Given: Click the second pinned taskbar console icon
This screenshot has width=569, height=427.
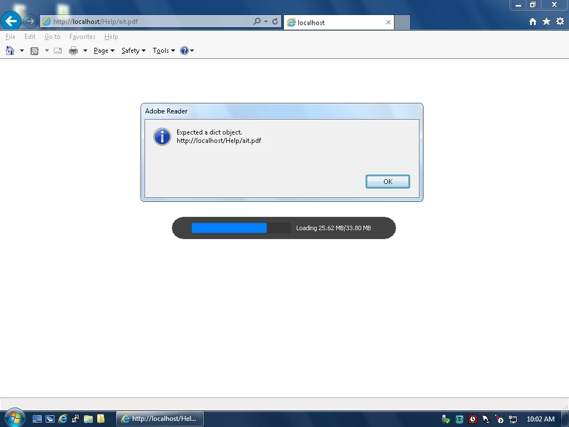Looking at the screenshot, I should [49, 419].
